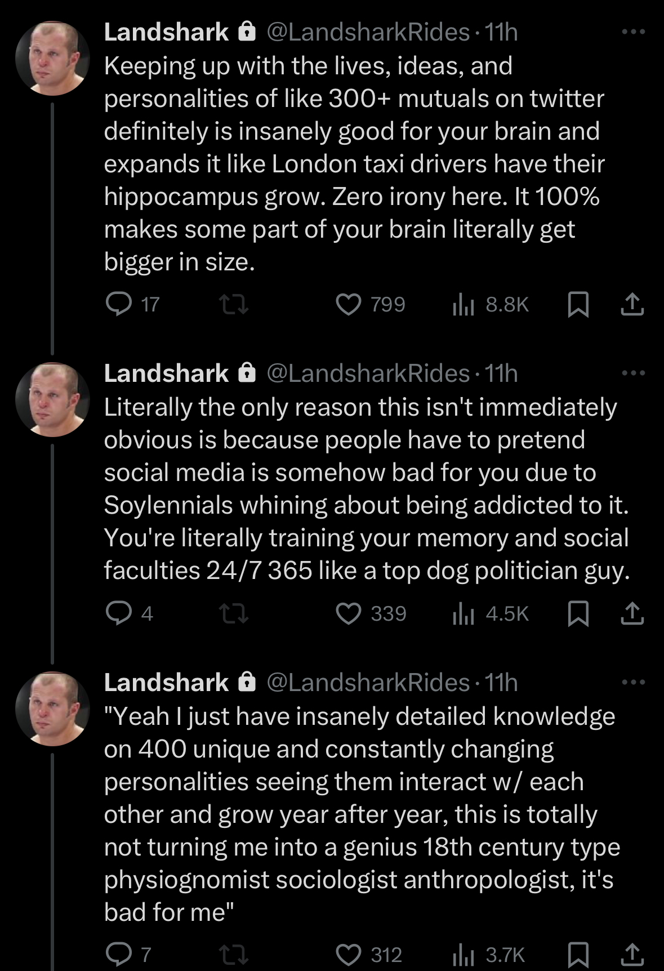664x971 pixels.
Task: Share the tweet with 4.5K views
Action: [632, 614]
